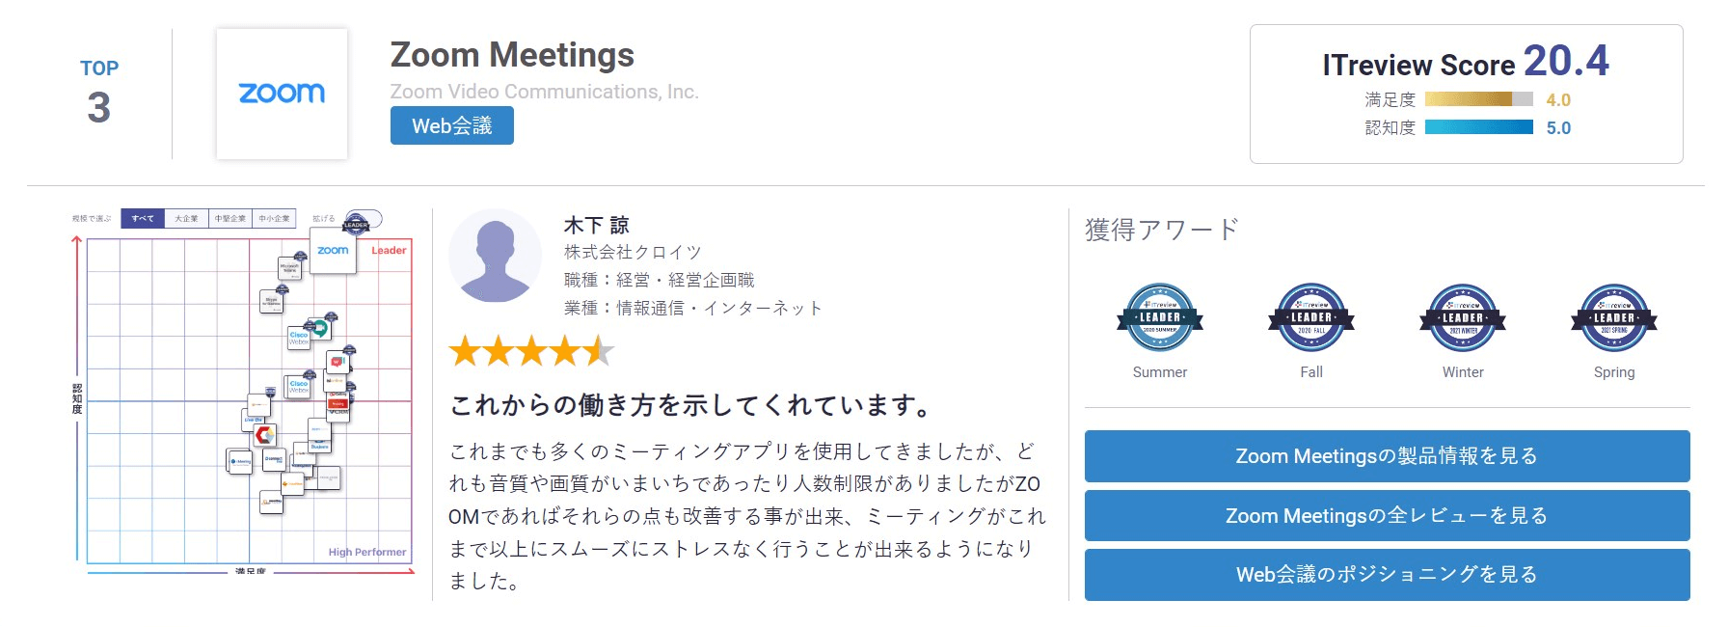Click the Zoom logo thumbnail
Screen dimensions: 1728x627
282,94
